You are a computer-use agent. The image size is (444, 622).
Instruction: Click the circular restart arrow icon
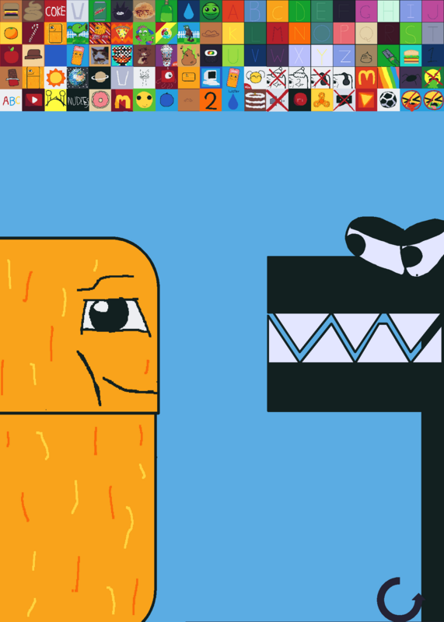point(400,599)
